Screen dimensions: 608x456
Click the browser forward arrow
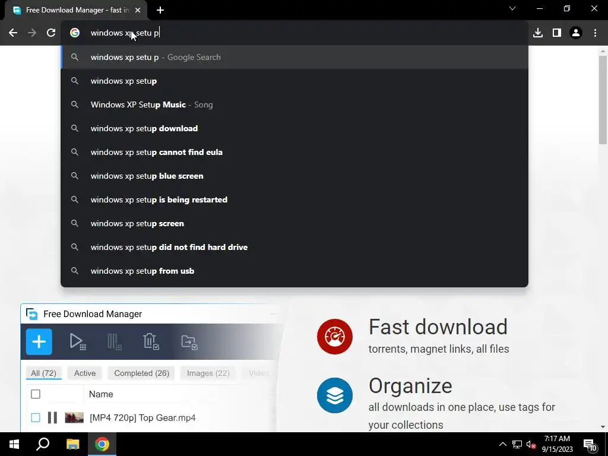[x=32, y=33]
